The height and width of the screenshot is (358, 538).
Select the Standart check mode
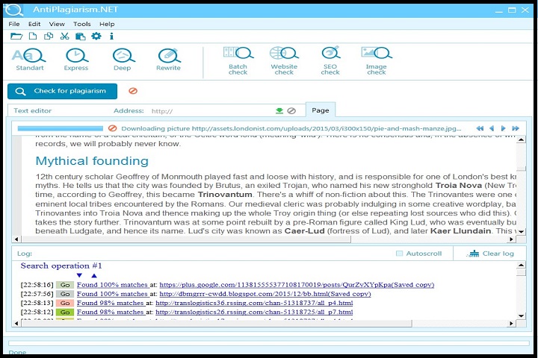point(29,59)
